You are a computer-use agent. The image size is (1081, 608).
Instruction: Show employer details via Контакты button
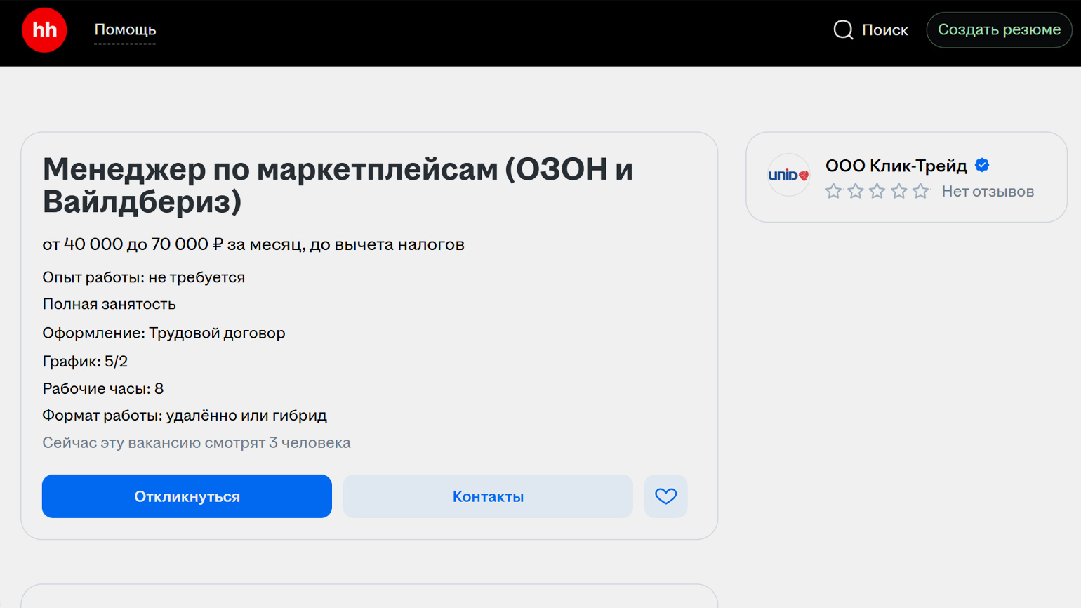point(488,496)
